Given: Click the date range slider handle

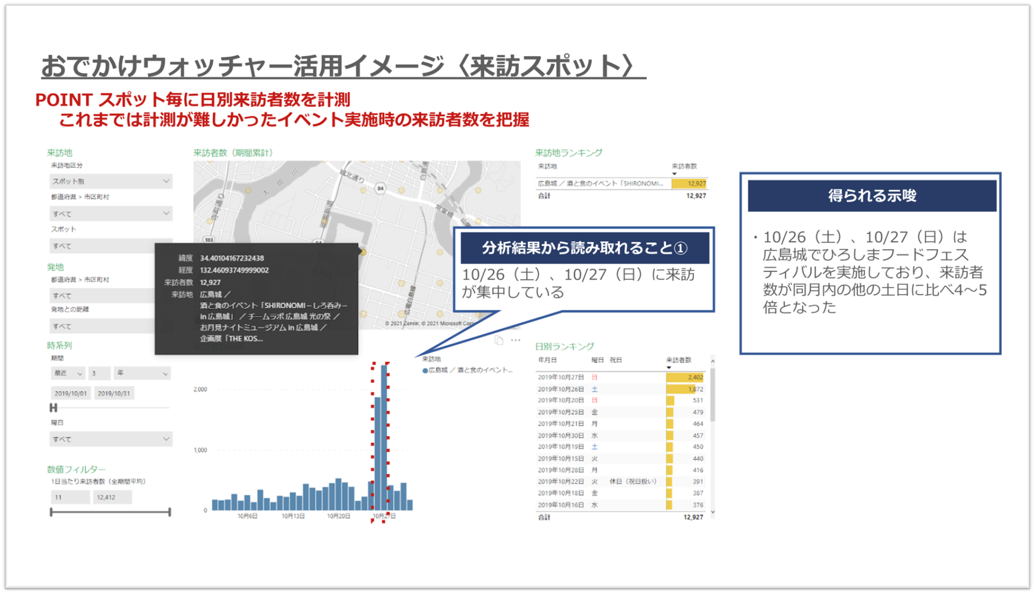Looking at the screenshot, I should 53,408.
